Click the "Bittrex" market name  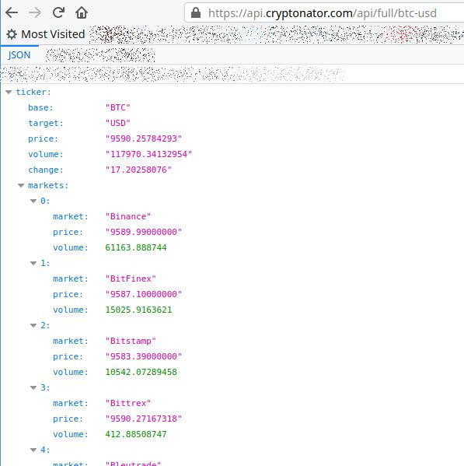point(128,403)
